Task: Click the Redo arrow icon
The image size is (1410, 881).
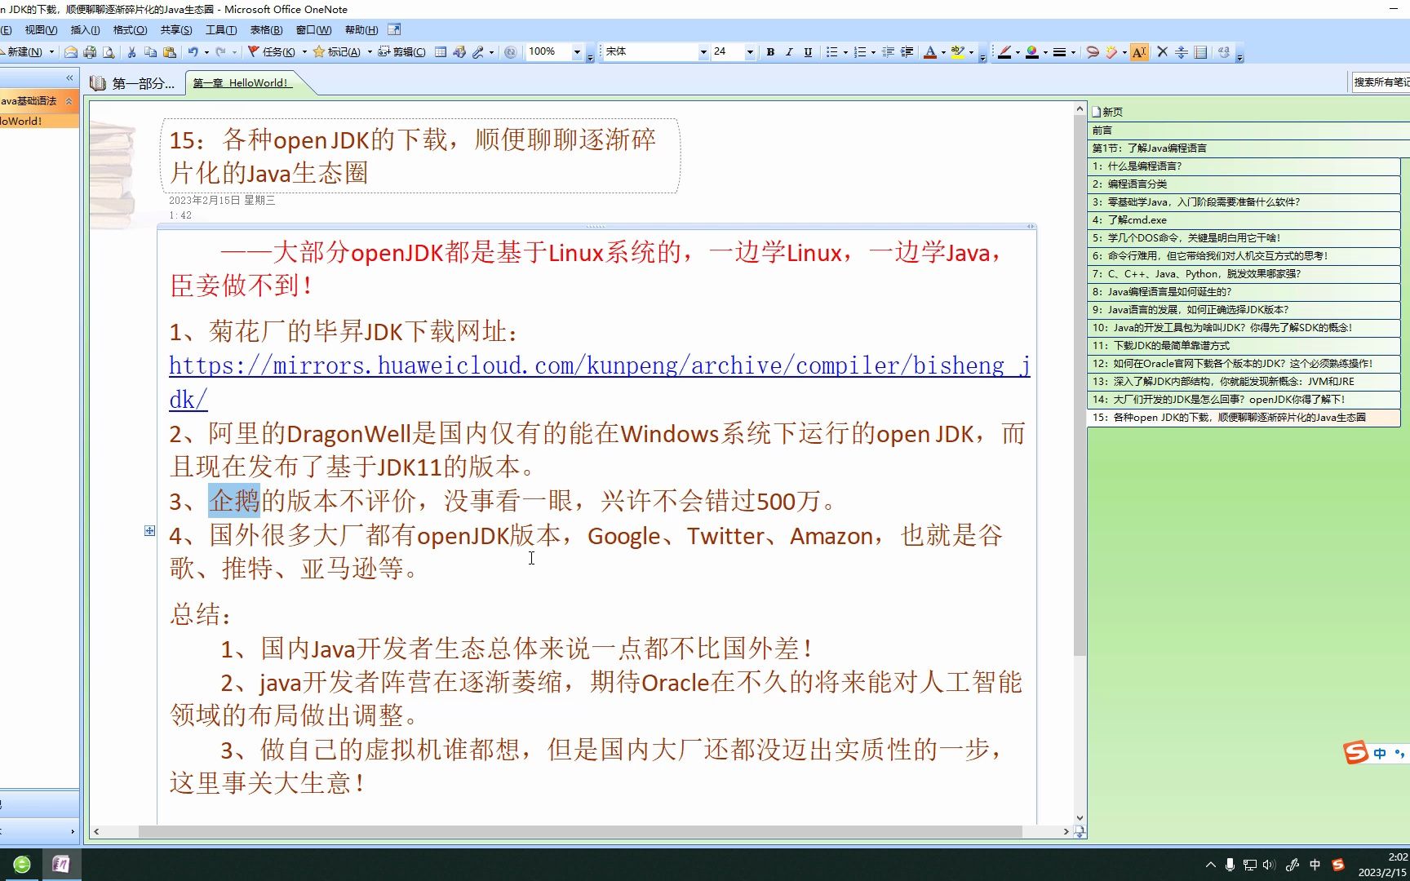Action: pyautogui.click(x=220, y=52)
